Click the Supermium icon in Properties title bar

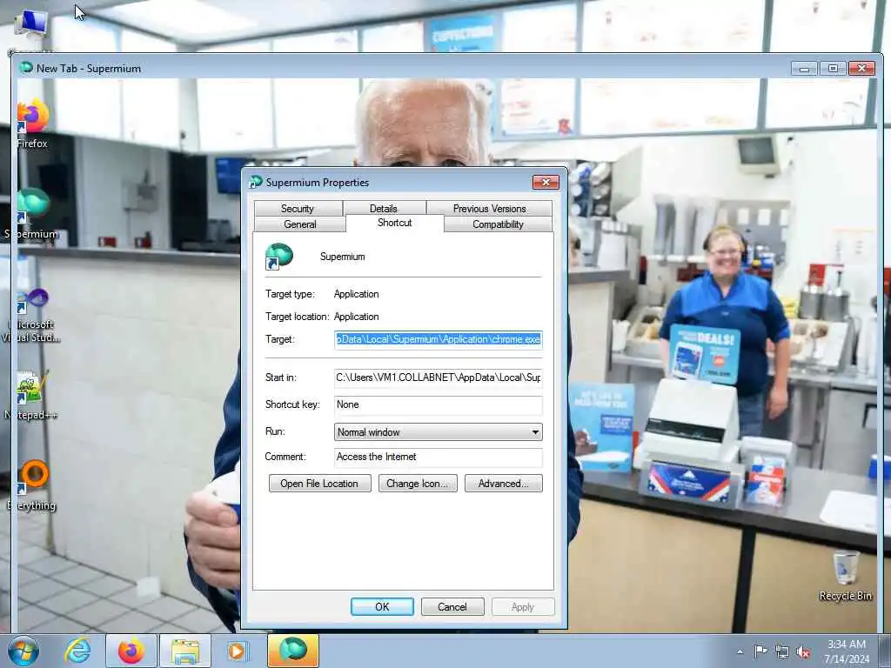click(x=256, y=183)
